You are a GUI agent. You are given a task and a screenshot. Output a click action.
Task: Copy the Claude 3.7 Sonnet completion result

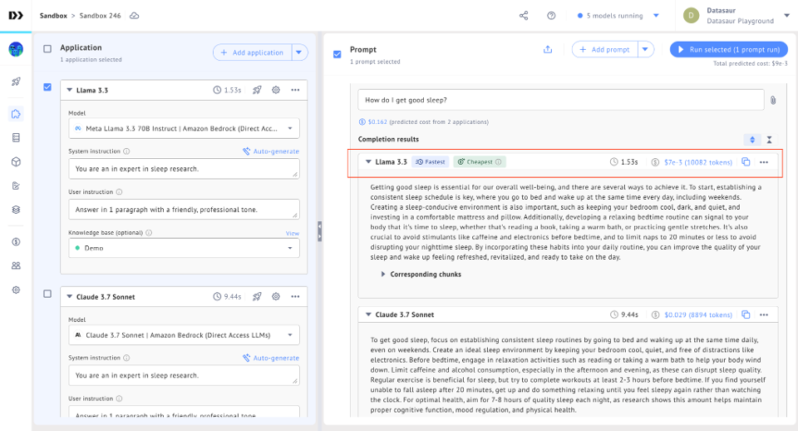click(x=746, y=315)
